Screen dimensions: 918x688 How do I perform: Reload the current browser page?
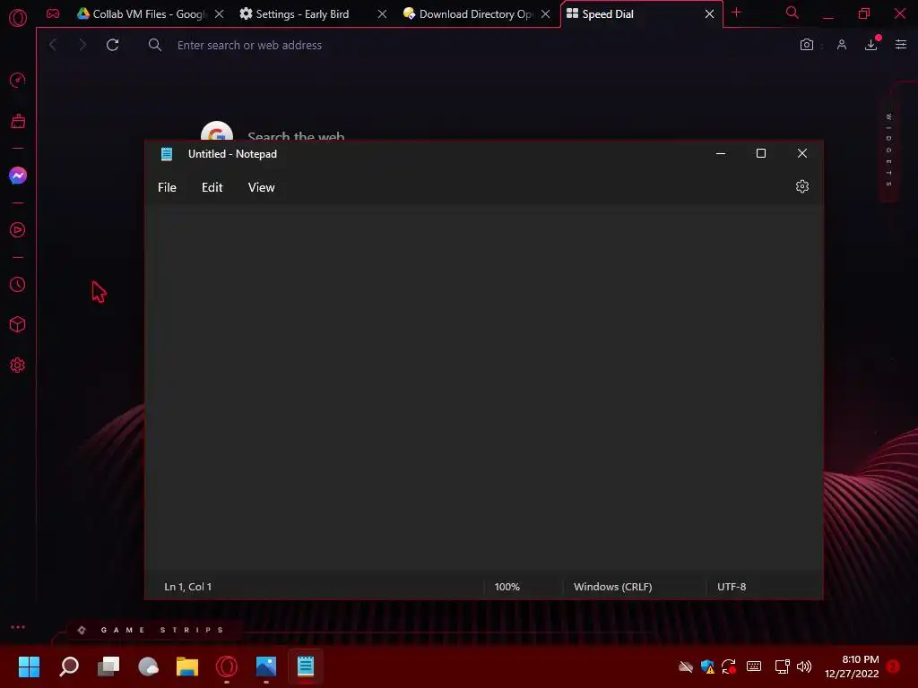112,45
